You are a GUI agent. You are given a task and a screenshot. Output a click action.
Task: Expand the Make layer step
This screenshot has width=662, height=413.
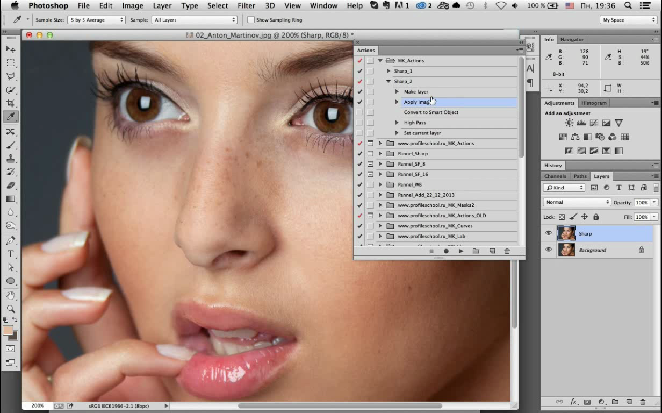pos(397,92)
